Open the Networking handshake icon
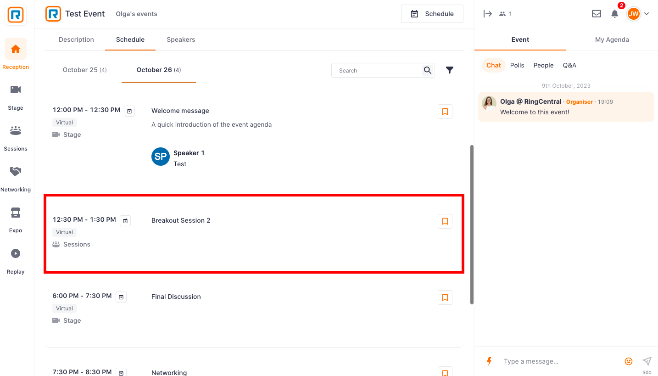The height and width of the screenshot is (376, 658). tap(16, 171)
